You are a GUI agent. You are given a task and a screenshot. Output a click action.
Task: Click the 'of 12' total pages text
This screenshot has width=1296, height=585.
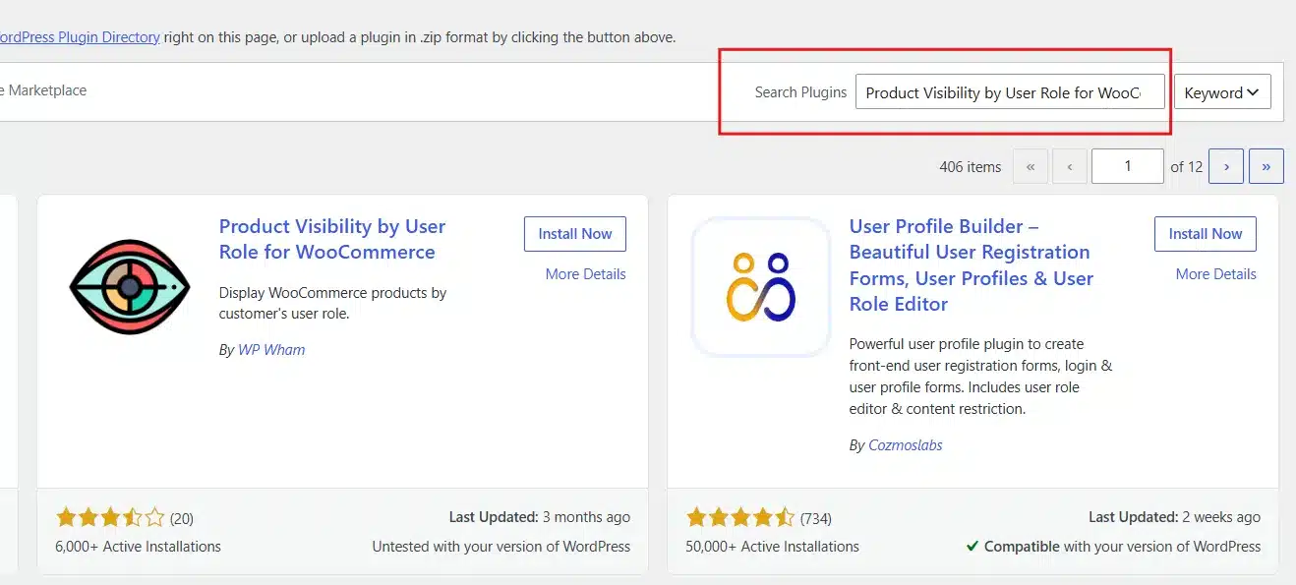pos(1187,167)
